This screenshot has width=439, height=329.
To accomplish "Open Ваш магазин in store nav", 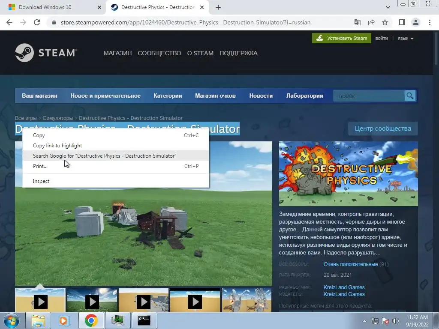I will [x=39, y=96].
